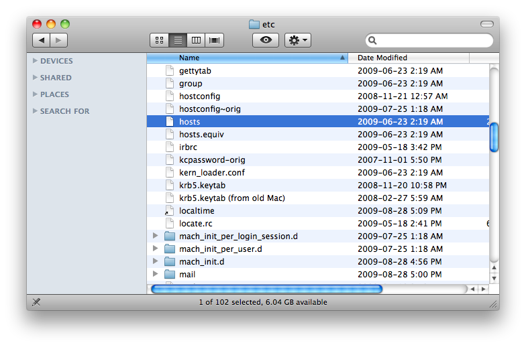Click the date 2007-11-01 5:50 PM

400,159
